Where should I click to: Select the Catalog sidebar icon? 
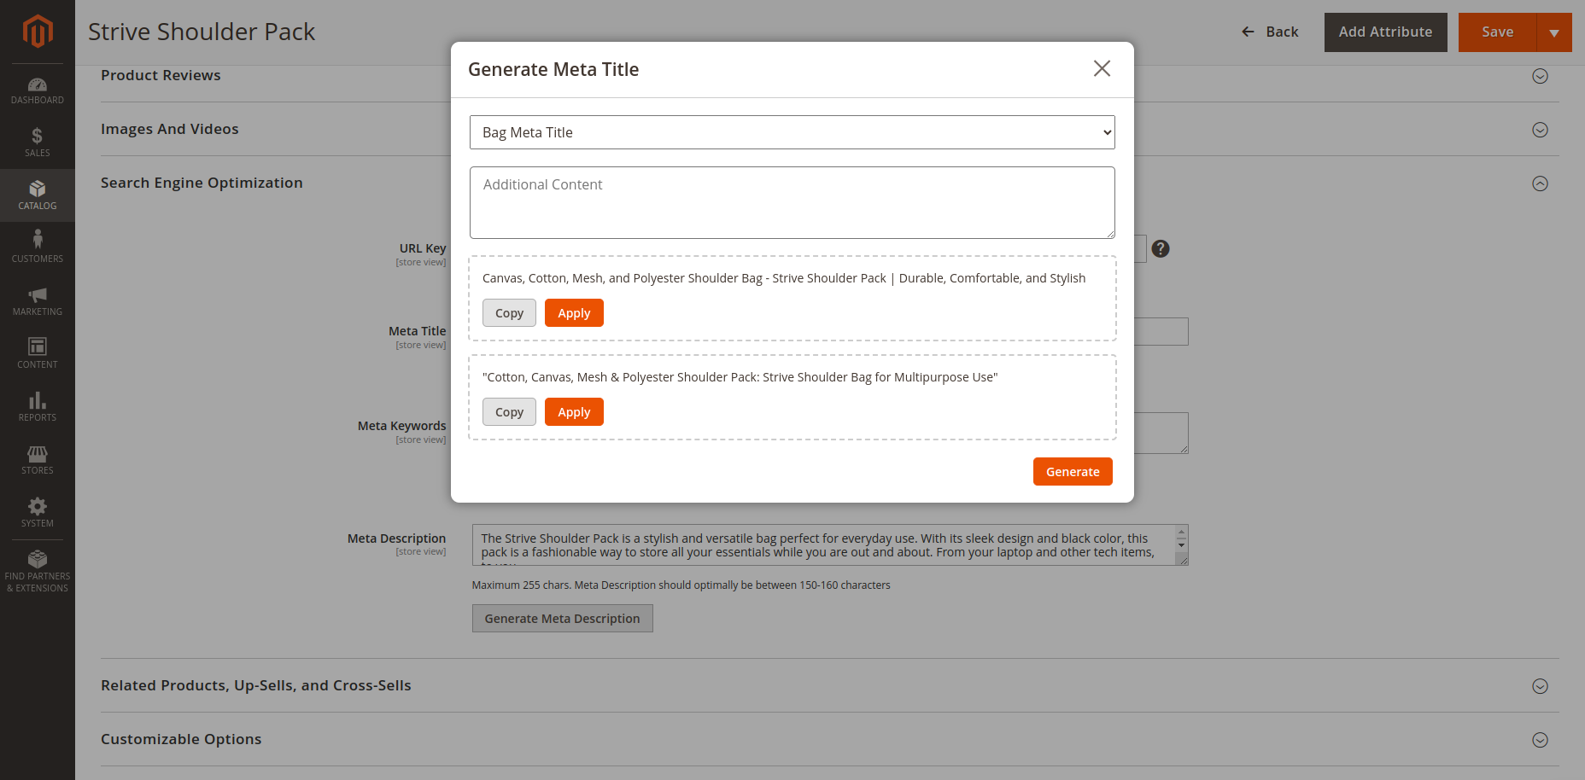pos(38,195)
